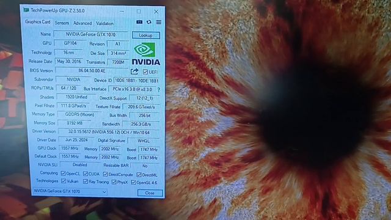The image size is (391, 220).
Task: Toggle the OpenCL checkbox
Action: click(x=64, y=174)
